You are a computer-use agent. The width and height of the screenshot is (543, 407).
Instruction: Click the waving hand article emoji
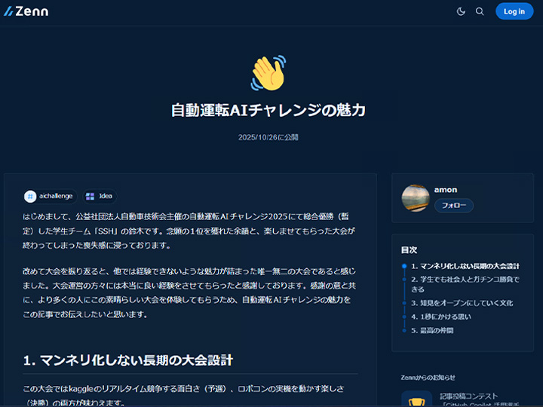tap(268, 73)
